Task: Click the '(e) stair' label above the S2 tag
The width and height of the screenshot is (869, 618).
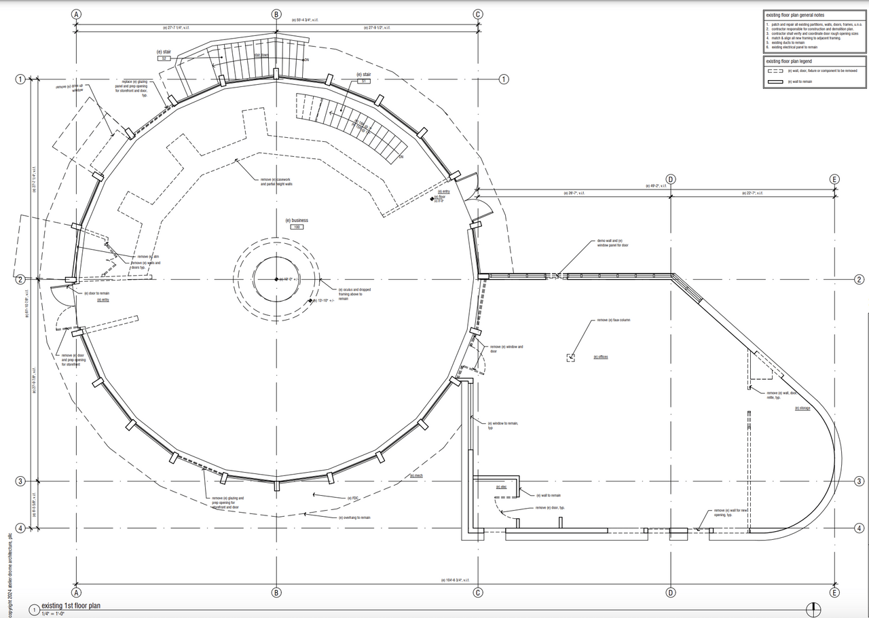Action: point(164,52)
